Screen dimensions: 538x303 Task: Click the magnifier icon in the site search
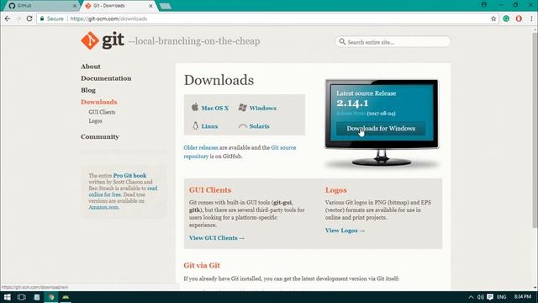point(342,41)
